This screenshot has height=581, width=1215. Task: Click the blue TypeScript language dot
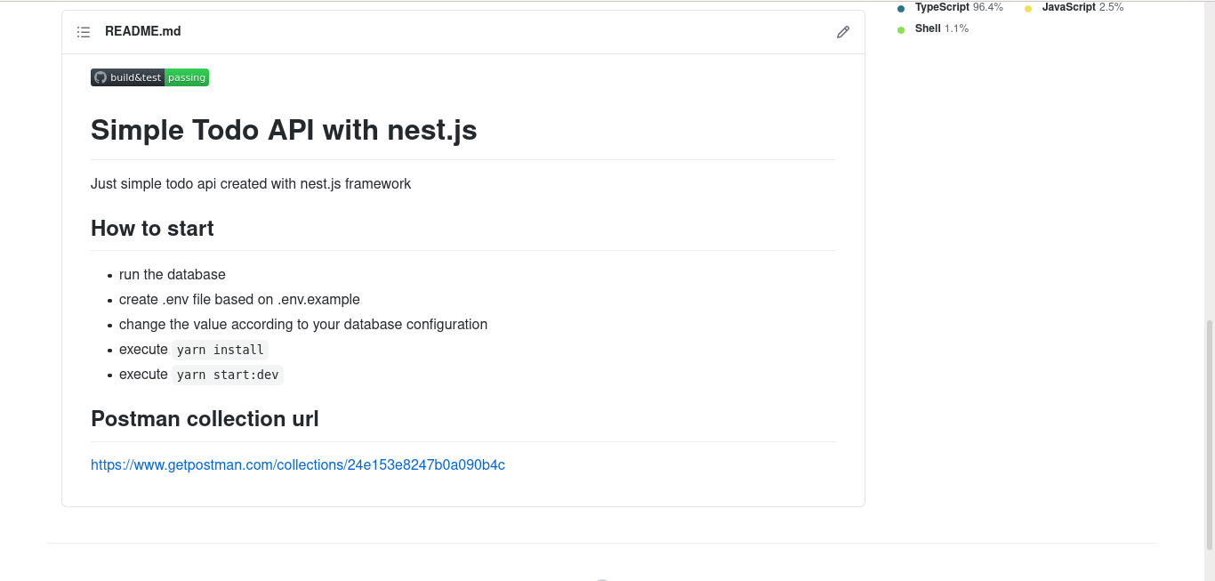902,6
